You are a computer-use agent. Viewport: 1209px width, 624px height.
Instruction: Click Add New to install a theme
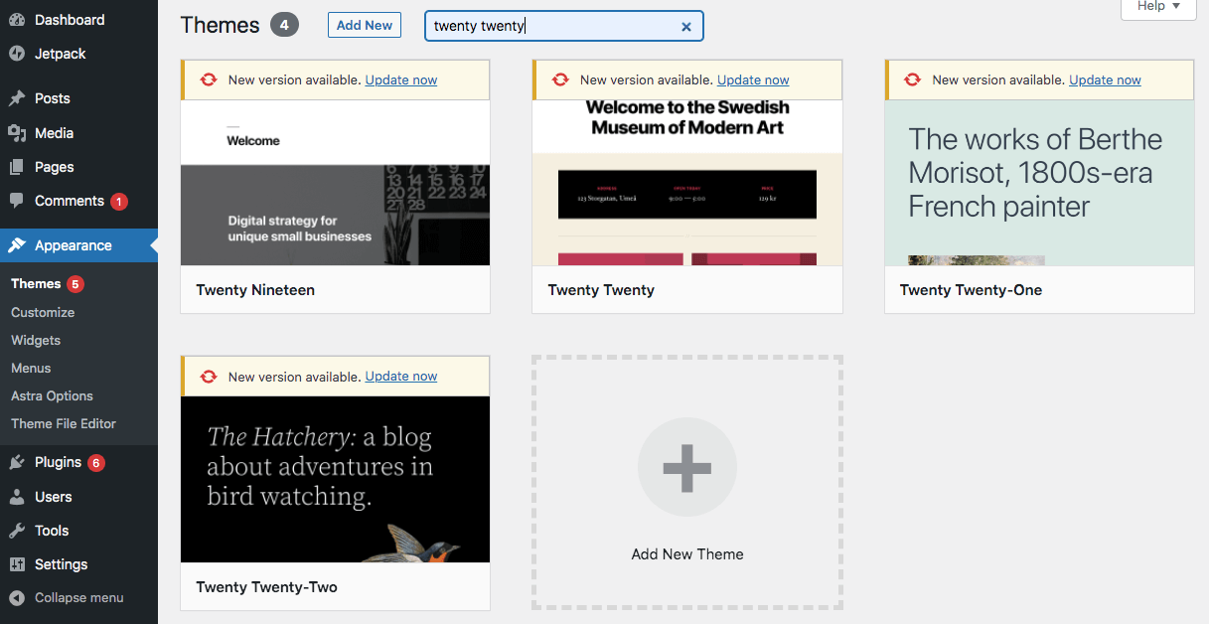[364, 25]
